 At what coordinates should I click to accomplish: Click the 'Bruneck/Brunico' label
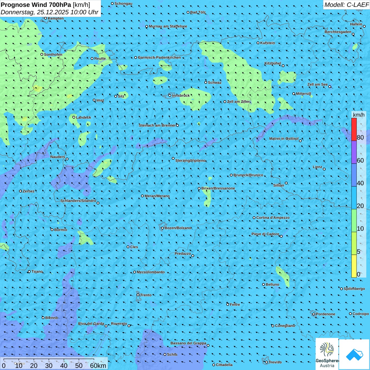(x=248, y=175)
